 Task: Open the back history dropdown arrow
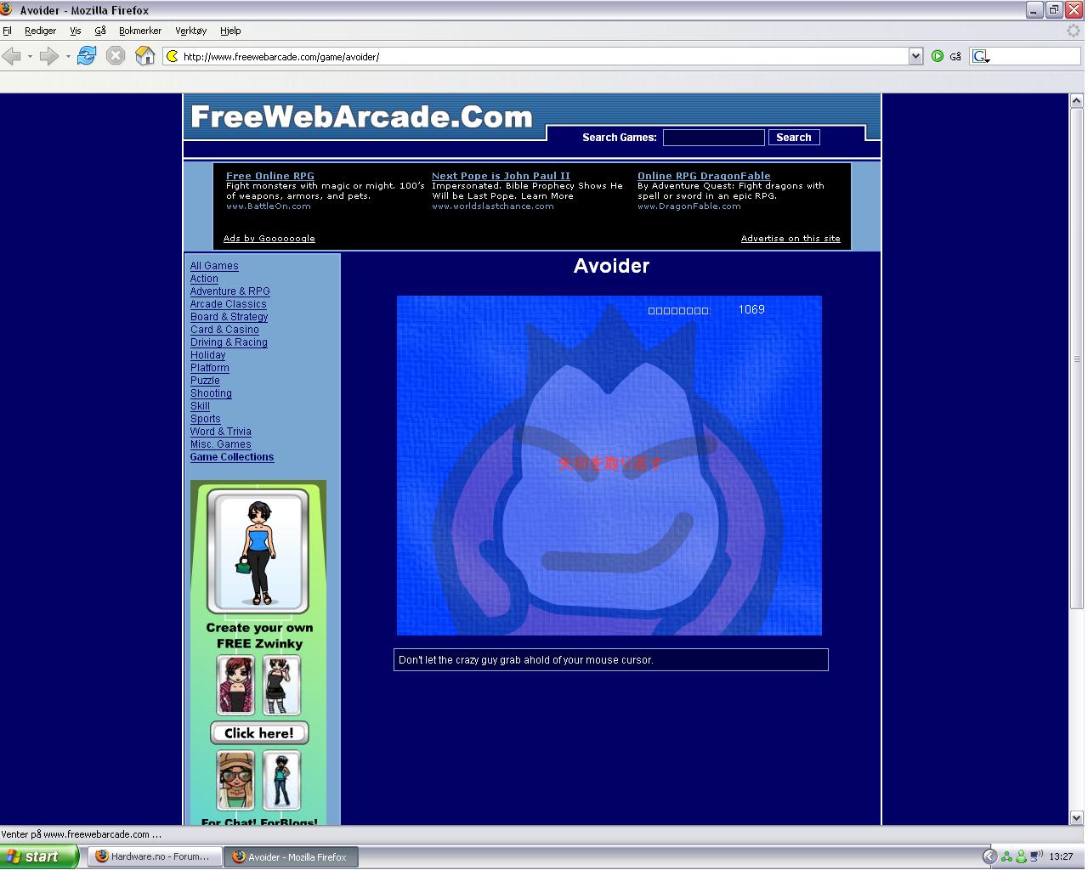click(x=30, y=57)
